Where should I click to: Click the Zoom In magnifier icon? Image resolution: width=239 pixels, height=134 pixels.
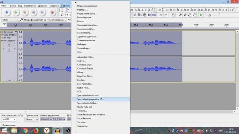(x=180, y=15)
